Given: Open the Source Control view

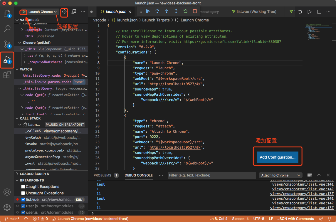Looking at the screenshot, I should (x=7, y=44).
